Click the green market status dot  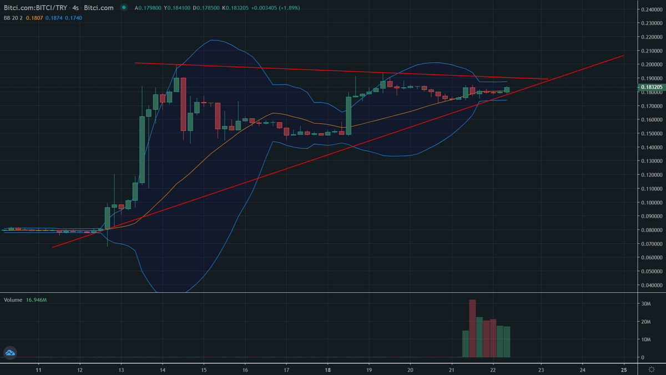(x=124, y=8)
